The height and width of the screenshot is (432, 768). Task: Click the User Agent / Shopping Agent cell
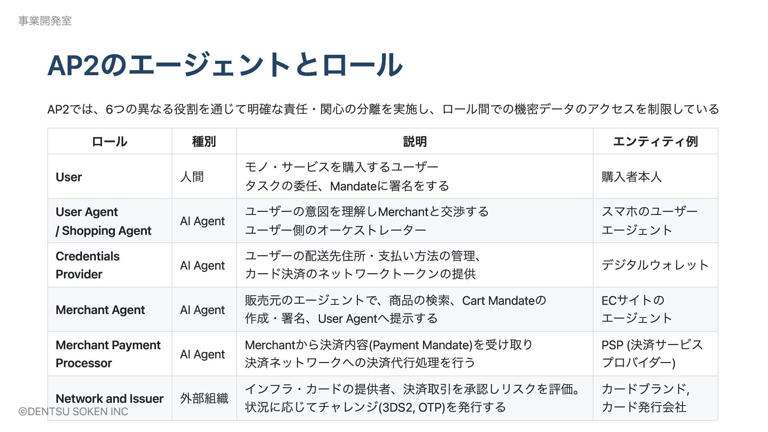pyautogui.click(x=103, y=221)
